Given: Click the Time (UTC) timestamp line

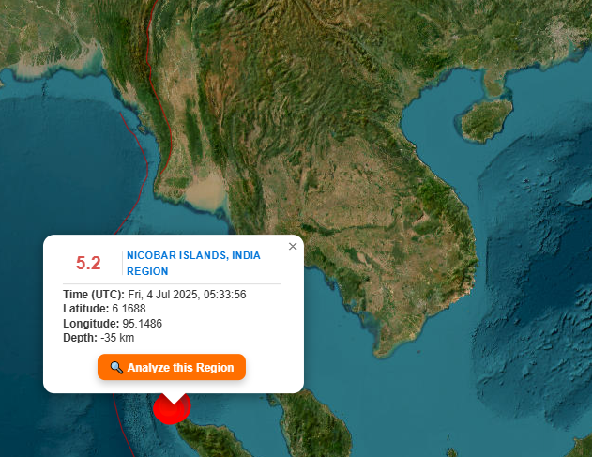Looking at the screenshot, I should pyautogui.click(x=155, y=295).
